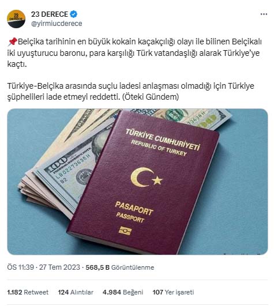Click the 27 Tem 2023 date
This screenshot has width=274, height=306.
(x=59, y=267)
